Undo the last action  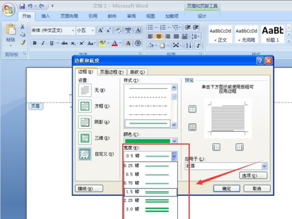[x=30, y=6]
